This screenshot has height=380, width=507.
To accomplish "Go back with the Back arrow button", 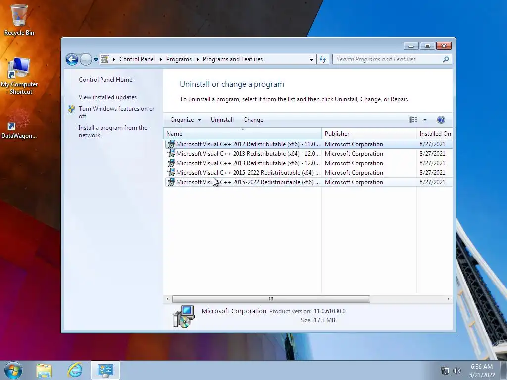I will (72, 59).
